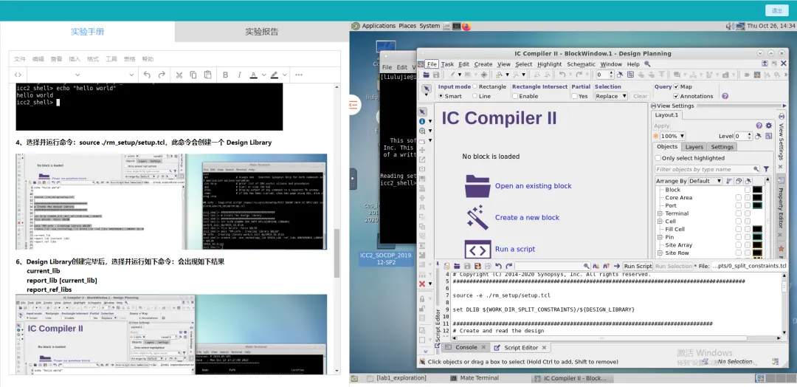Click the Run a script link
797x387 pixels.
point(515,249)
